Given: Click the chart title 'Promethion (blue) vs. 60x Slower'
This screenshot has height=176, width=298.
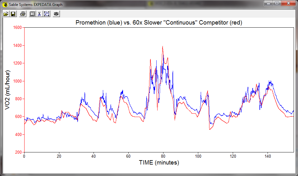Looking at the screenshot, I should 119,23.
